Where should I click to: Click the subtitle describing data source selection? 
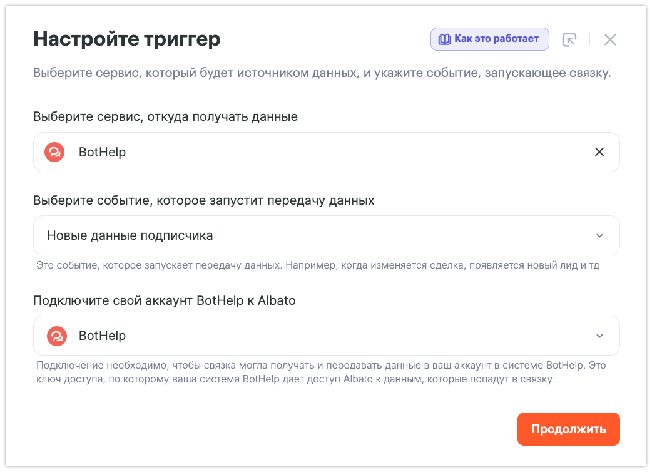point(322,73)
